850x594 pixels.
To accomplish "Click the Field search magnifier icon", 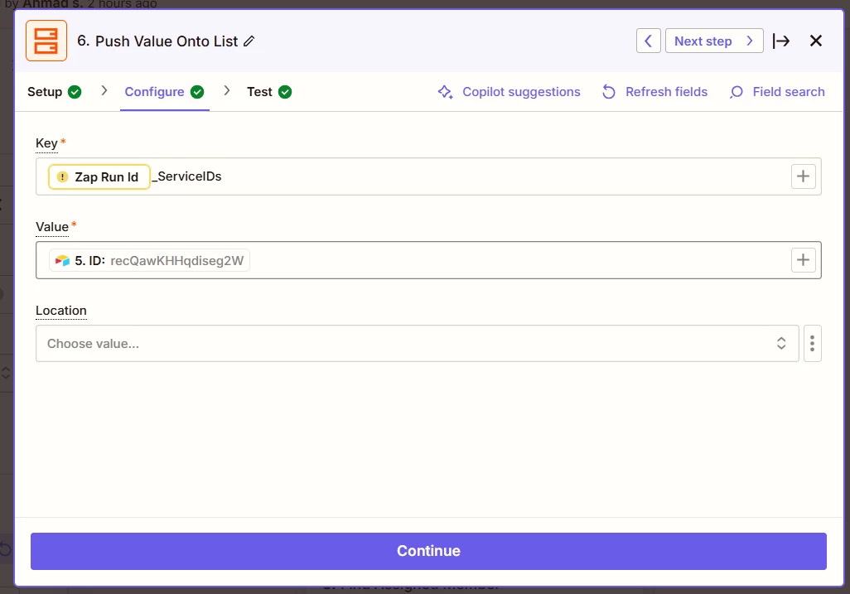I will pyautogui.click(x=737, y=92).
